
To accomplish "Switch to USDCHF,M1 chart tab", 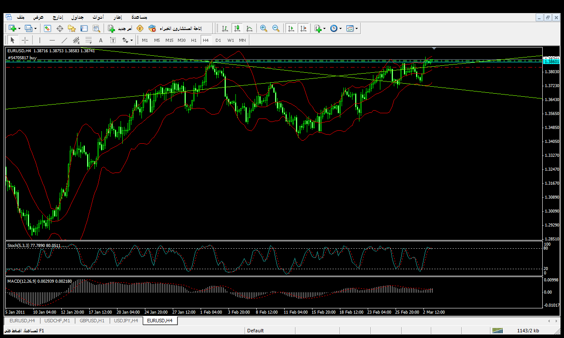I will pyautogui.click(x=57, y=321).
